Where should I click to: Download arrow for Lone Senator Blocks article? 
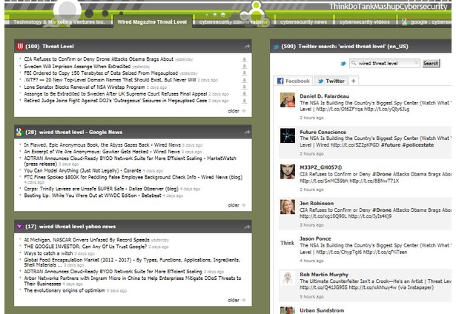click(x=244, y=87)
